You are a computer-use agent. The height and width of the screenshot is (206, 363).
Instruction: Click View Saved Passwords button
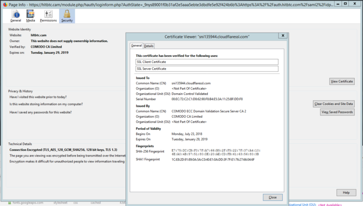pos(337,112)
